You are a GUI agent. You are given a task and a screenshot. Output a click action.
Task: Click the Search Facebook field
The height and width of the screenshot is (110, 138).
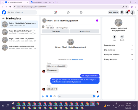[x=22, y=12]
